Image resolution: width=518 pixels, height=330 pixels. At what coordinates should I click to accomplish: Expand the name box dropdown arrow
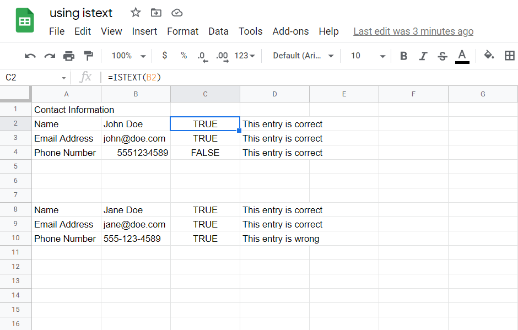pos(64,78)
